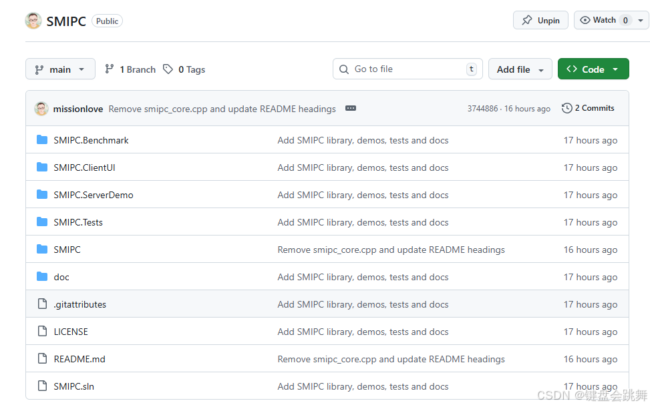Click the README.md file icon
The width and height of the screenshot is (650, 407).
tap(42, 358)
